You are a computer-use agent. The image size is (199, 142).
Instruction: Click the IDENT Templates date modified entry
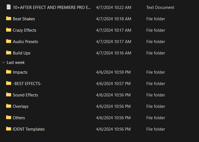113,129
